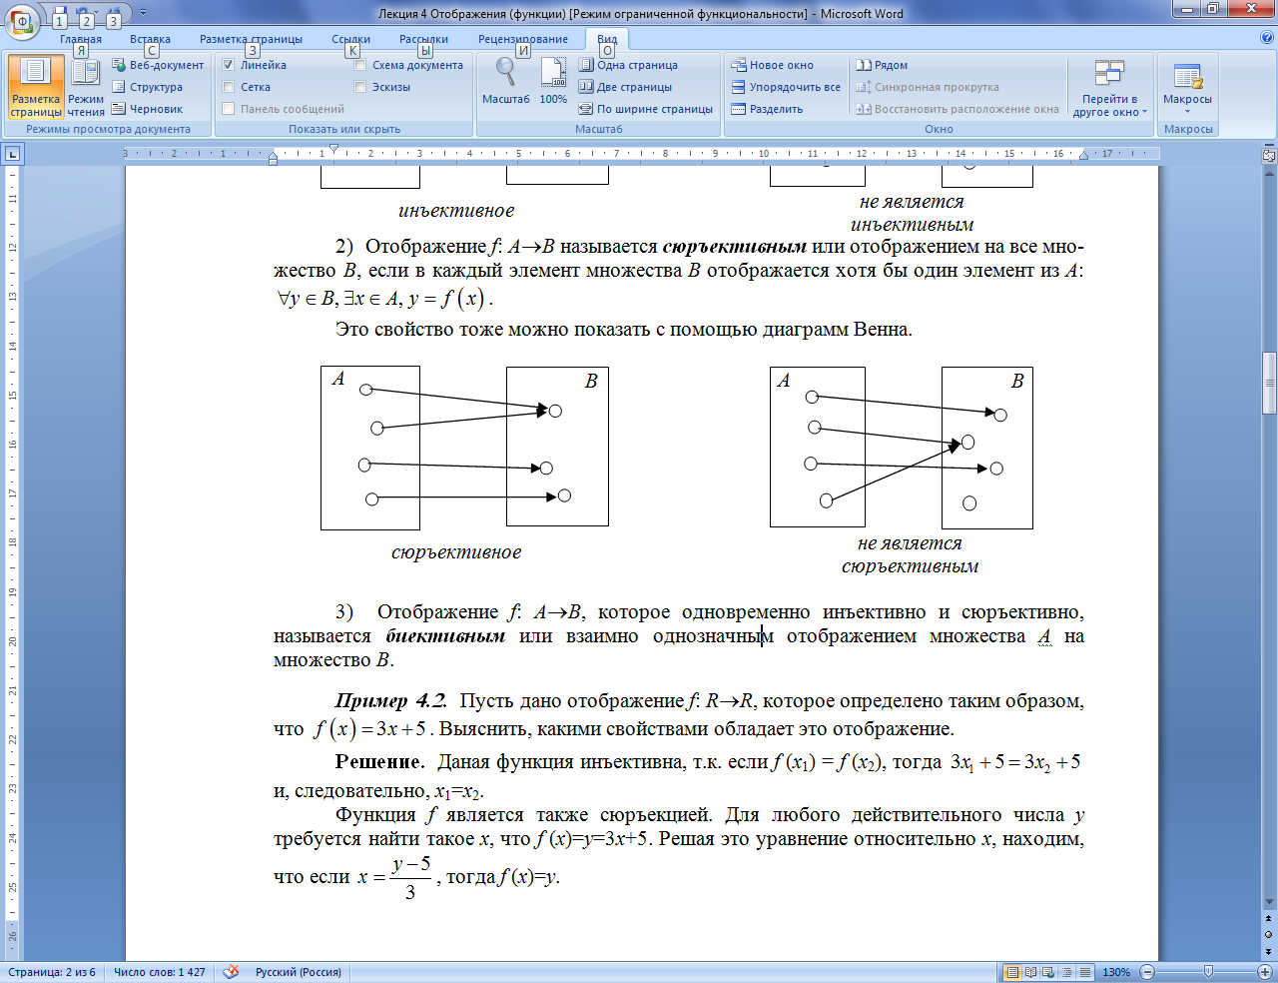Switch to Режим чтения view
The height and width of the screenshot is (983, 1278).
tap(86, 87)
